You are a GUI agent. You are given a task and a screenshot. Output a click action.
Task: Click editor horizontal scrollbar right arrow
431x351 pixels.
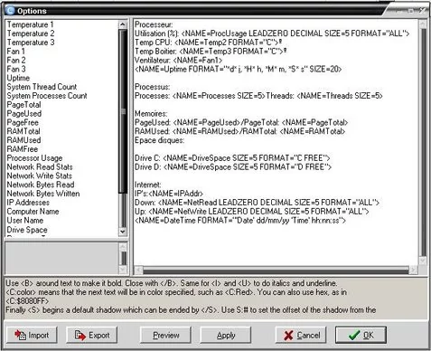pos(413,270)
